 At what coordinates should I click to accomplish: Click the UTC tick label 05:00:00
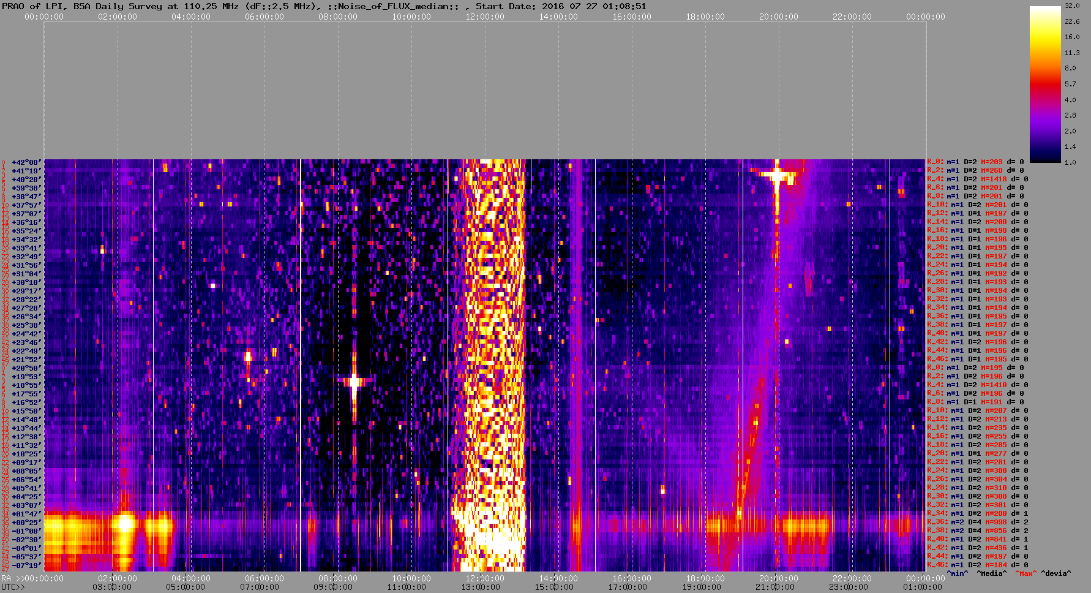186,587
